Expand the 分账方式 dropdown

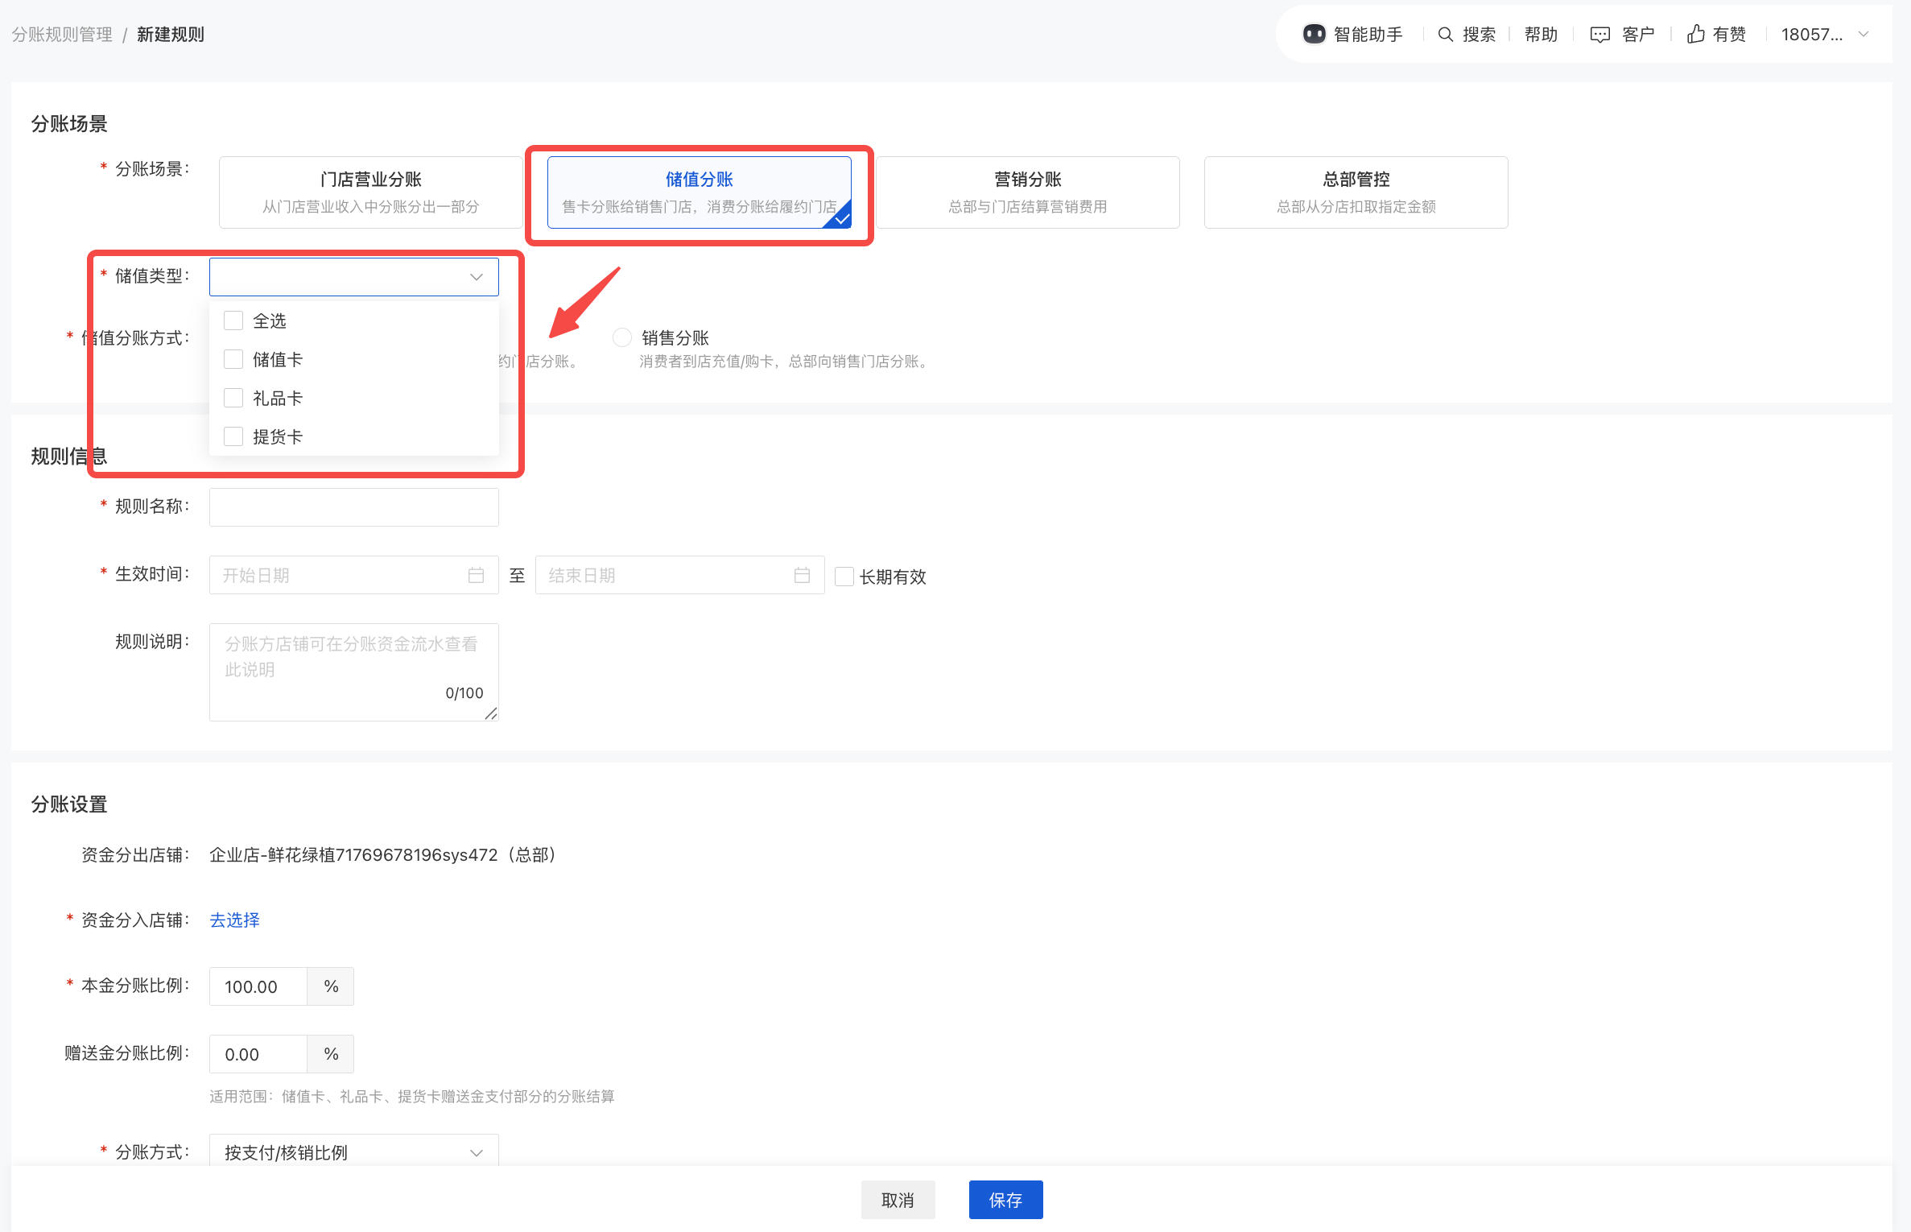click(x=476, y=1152)
